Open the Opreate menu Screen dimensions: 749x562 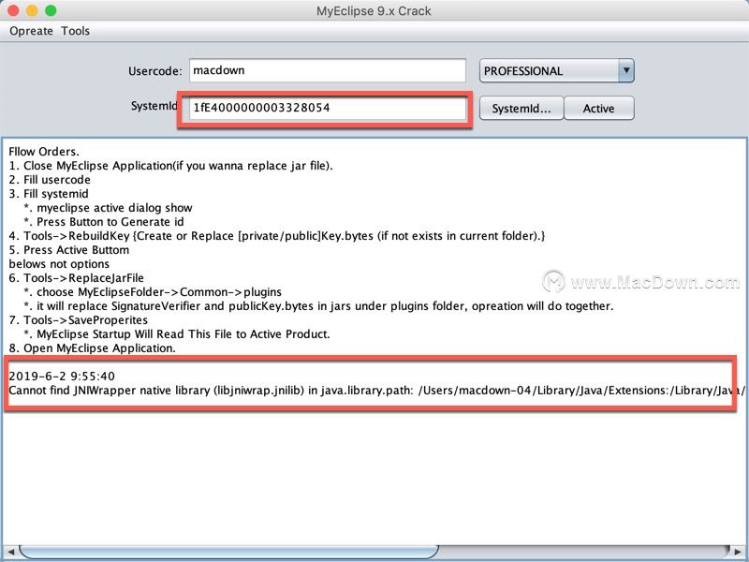31,31
